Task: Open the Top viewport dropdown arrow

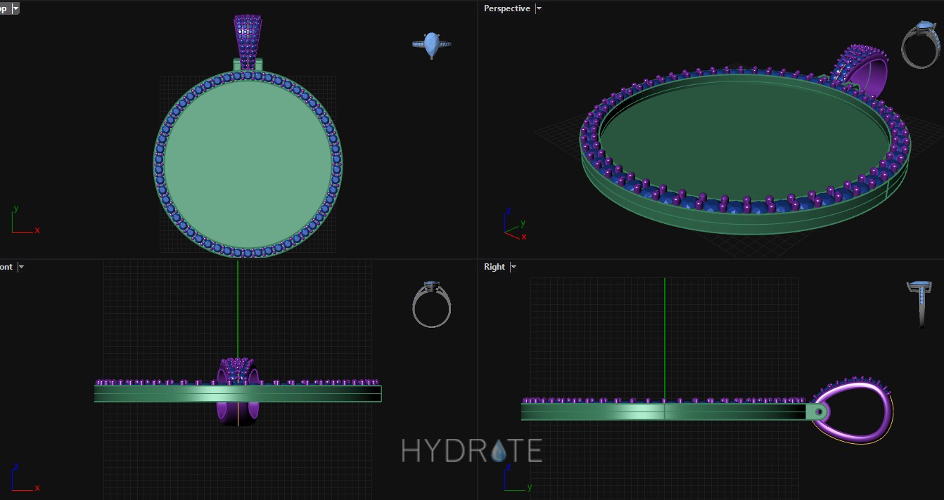Action: click(x=15, y=9)
